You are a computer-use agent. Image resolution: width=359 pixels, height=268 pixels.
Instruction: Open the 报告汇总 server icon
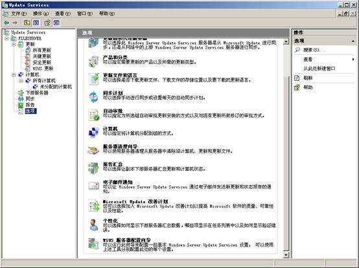click(93, 168)
